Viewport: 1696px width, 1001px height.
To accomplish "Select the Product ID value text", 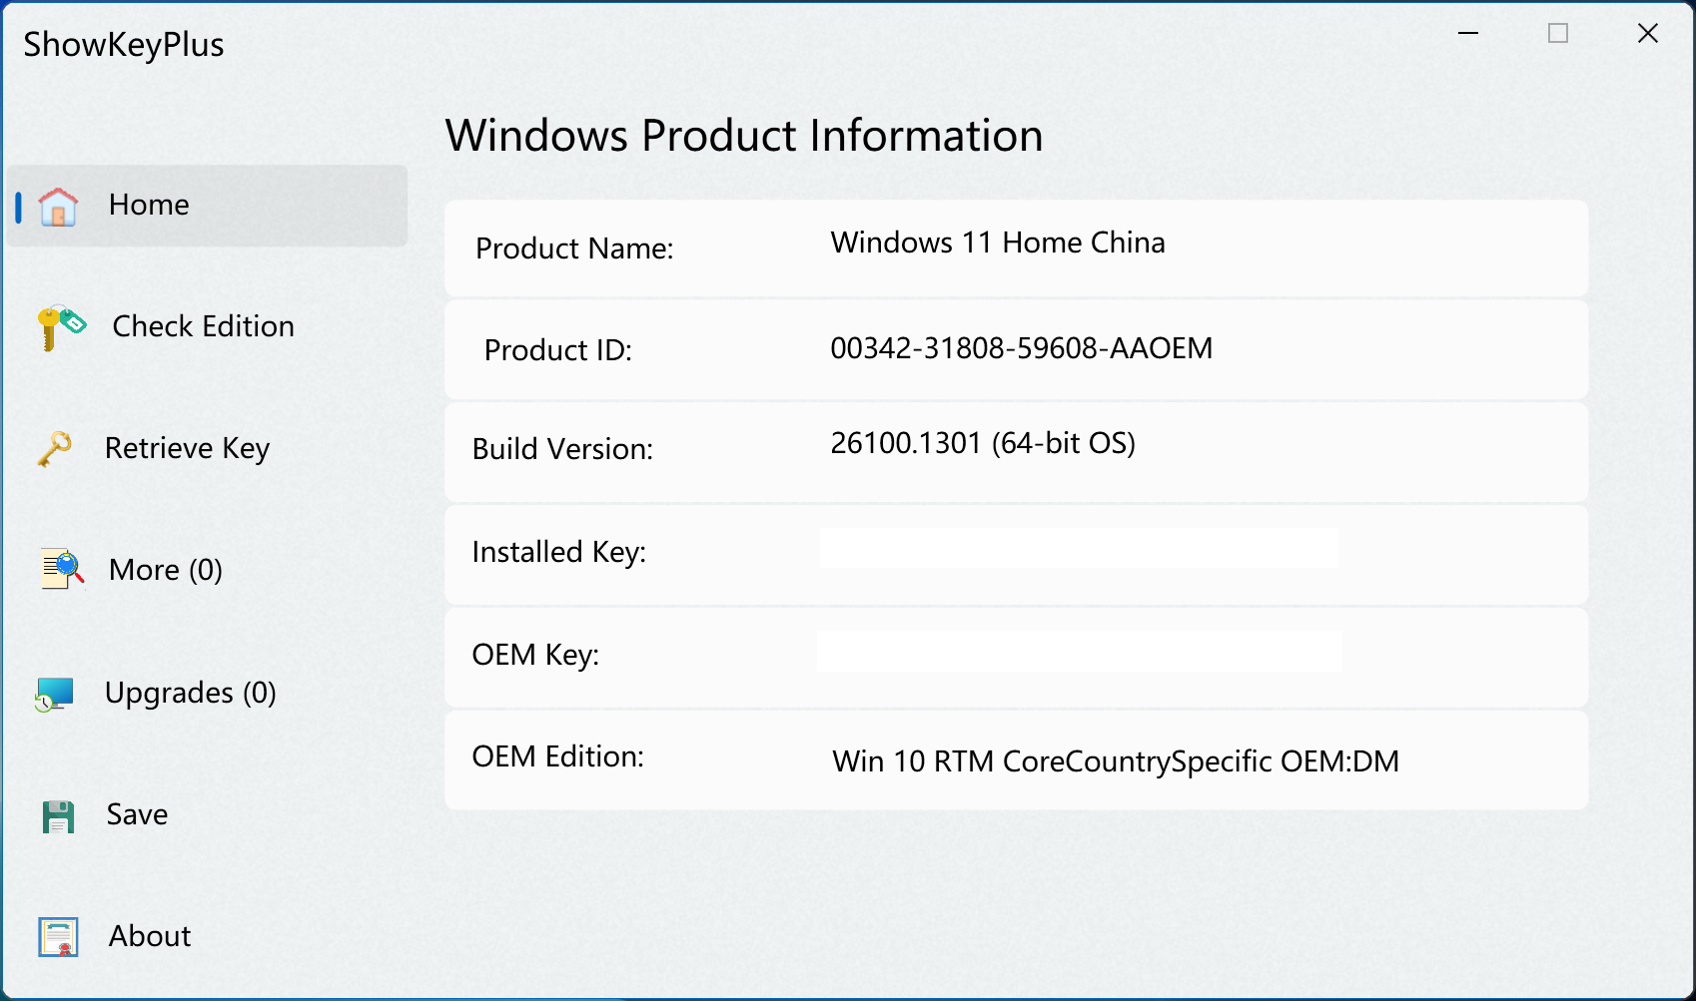I will (x=1021, y=348).
